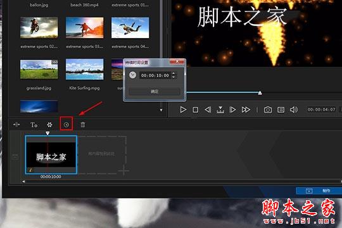Select the extreme sports 04 thumbnail

click(130, 28)
